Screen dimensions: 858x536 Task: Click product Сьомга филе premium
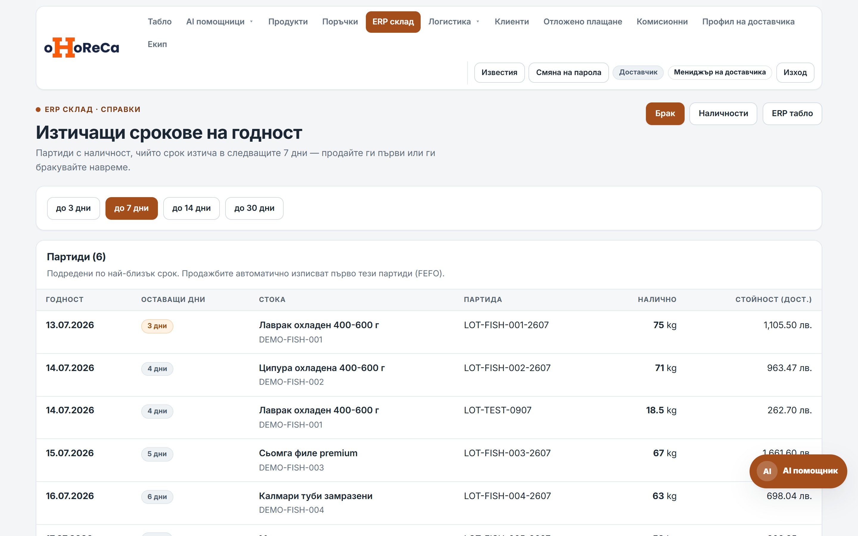308,453
